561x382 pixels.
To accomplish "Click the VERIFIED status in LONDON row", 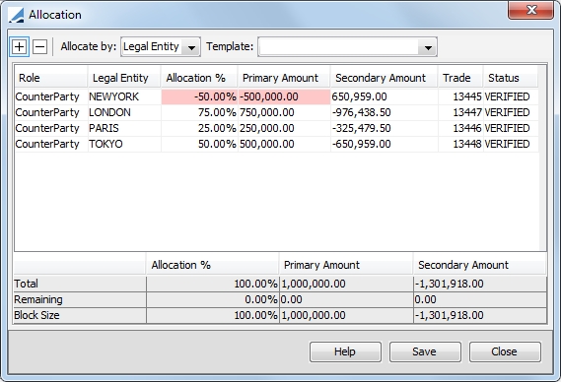I will 511,112.
